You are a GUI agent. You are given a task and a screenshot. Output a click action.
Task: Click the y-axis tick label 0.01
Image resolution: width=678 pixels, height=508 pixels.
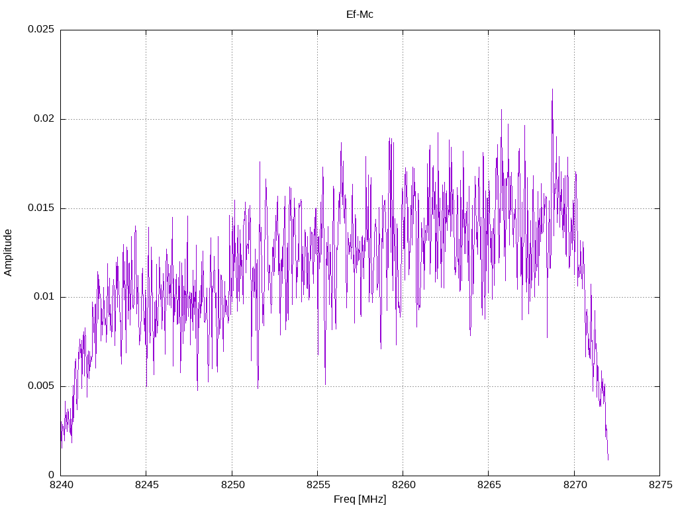click(44, 297)
